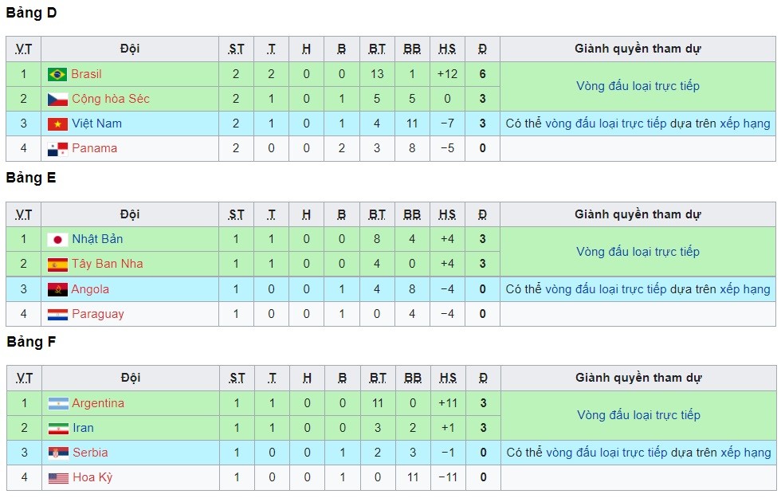Open the Paraguay team link
The width and height of the screenshot is (781, 502).
pos(97,314)
